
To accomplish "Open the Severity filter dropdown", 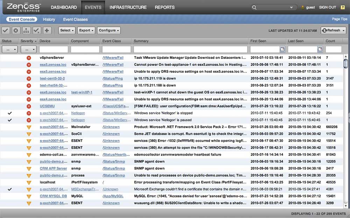I will 28,49.
